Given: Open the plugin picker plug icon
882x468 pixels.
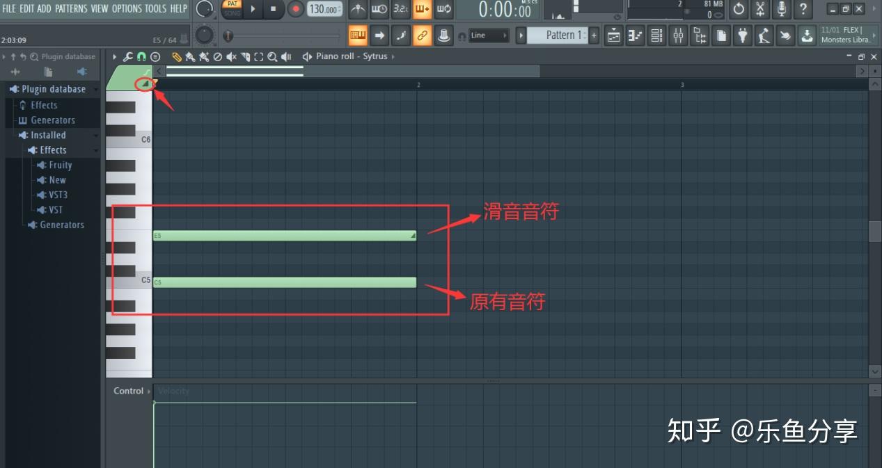Looking at the screenshot, I should point(743,35).
